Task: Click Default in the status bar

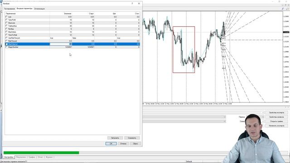Action: (x=189, y=161)
